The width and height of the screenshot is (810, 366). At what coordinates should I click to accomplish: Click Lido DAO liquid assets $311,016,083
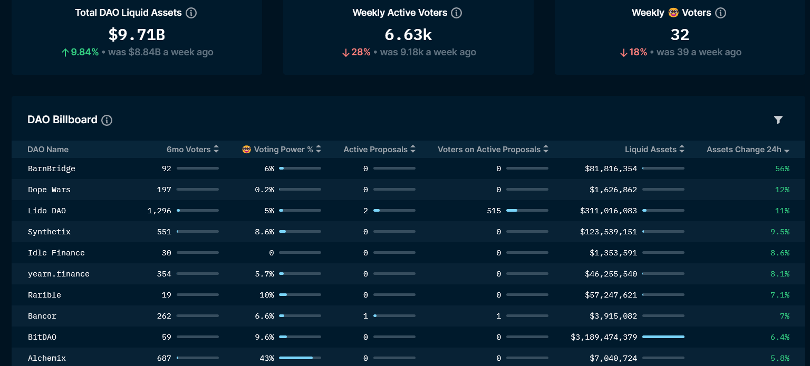pos(609,211)
